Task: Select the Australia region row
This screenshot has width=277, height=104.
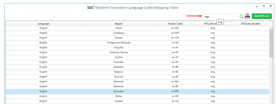Action: click(138, 62)
